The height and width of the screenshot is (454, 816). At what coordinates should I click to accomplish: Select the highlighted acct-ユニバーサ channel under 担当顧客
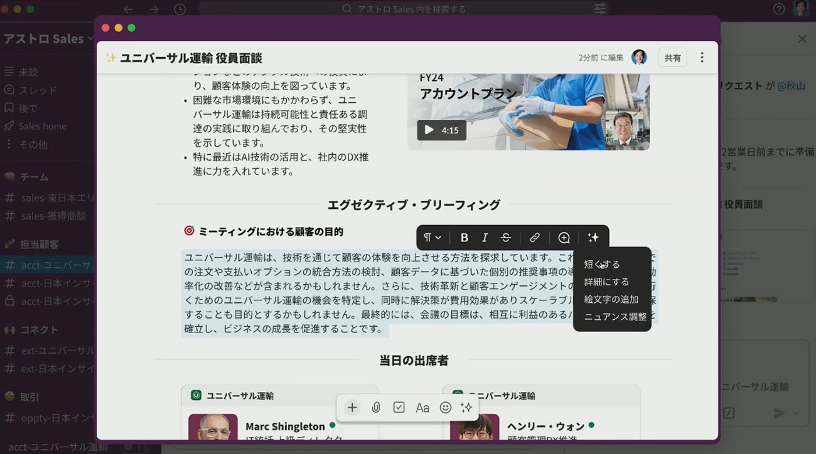(x=48, y=265)
